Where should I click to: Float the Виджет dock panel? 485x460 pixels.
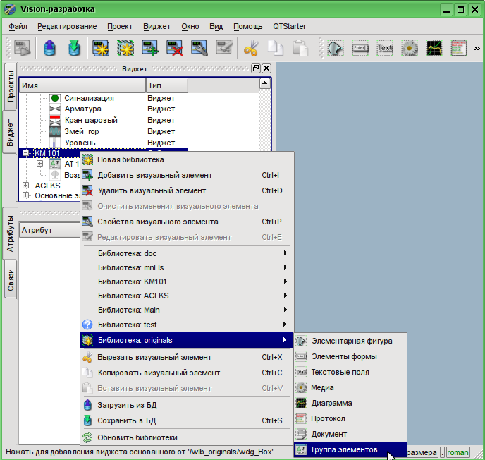[x=256, y=68]
